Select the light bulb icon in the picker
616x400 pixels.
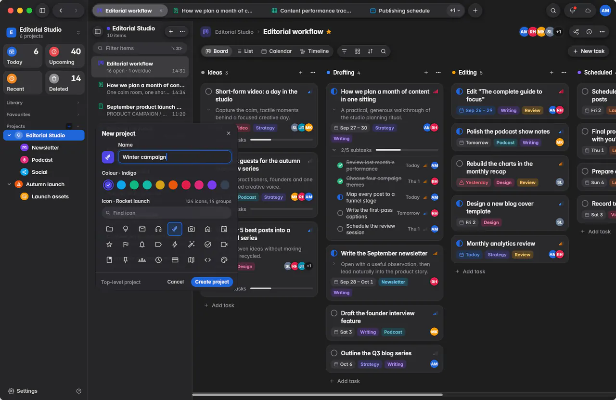click(x=126, y=229)
